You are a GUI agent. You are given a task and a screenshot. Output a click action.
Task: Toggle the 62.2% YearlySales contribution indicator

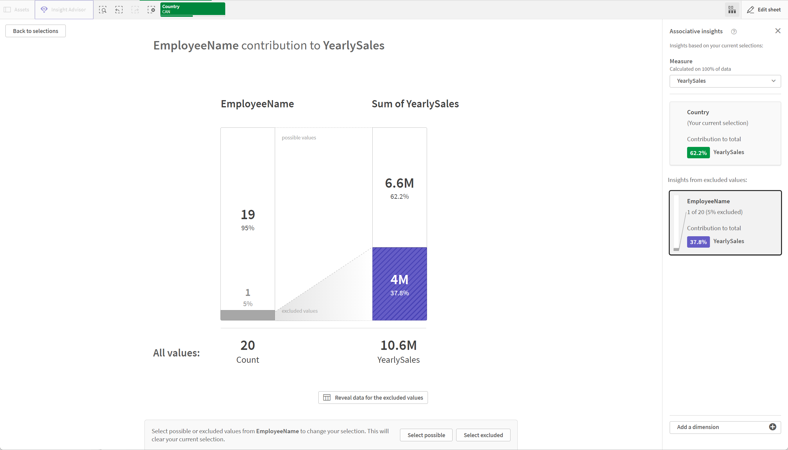point(698,152)
